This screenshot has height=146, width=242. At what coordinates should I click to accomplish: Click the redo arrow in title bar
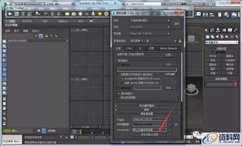(35, 4)
